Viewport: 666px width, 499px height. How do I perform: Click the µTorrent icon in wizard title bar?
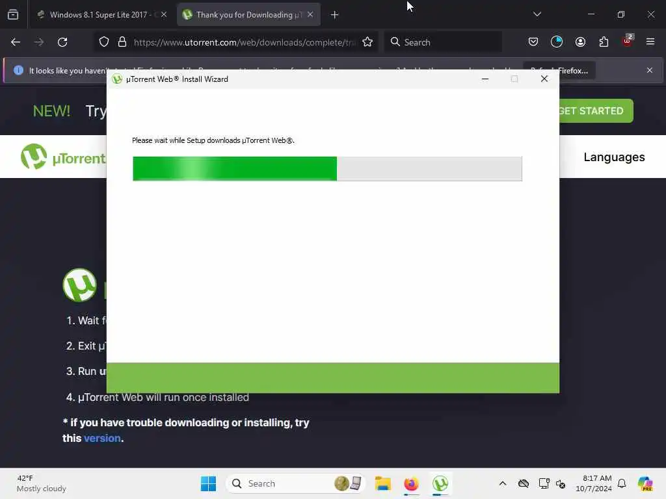pyautogui.click(x=117, y=79)
